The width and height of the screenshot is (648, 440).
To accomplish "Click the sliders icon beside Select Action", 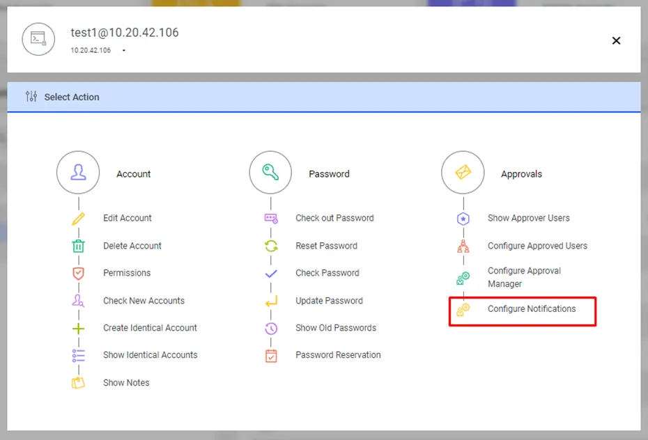I will [31, 97].
